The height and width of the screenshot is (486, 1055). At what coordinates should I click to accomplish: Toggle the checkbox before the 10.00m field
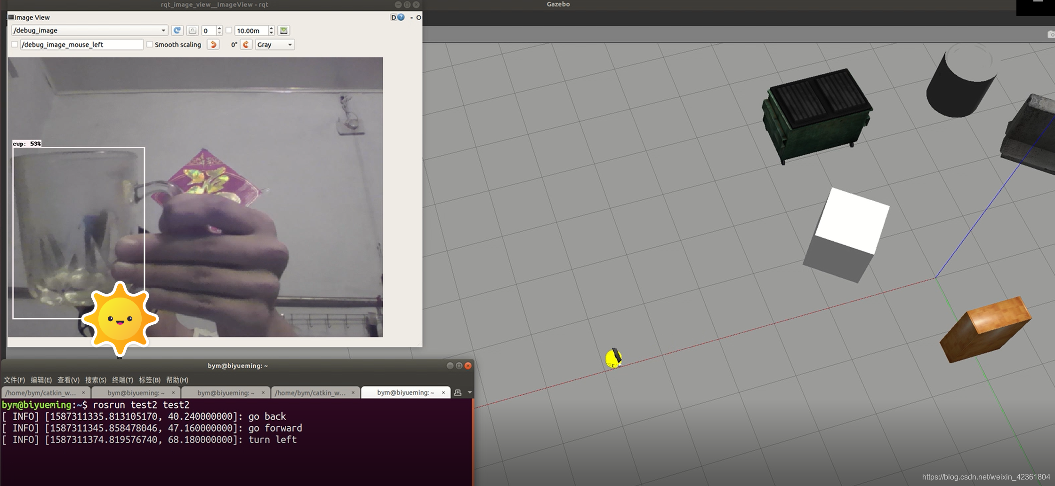(x=229, y=31)
